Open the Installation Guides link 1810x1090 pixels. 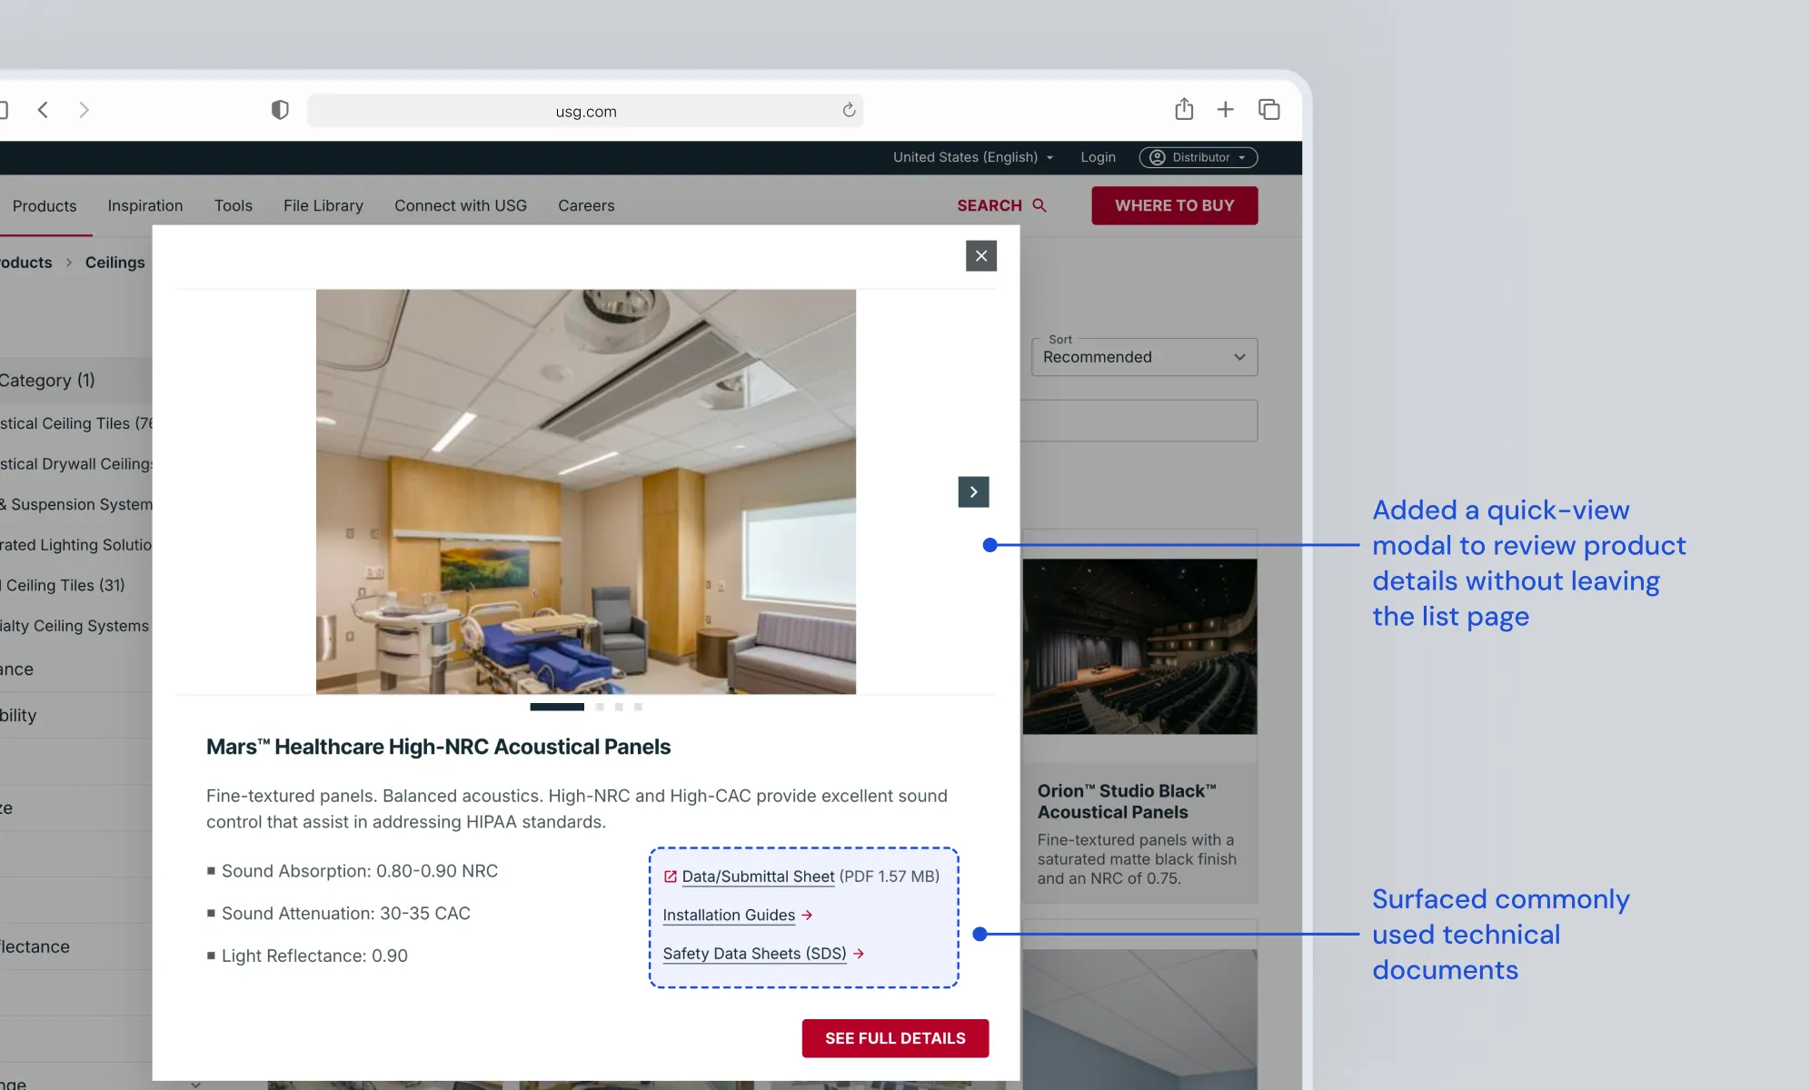(729, 915)
